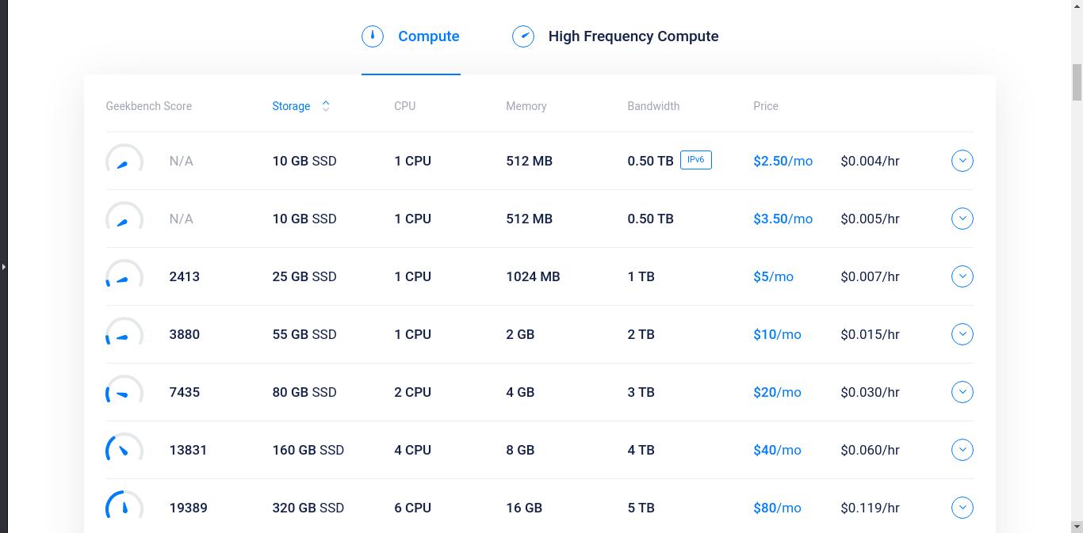Viewport: 1083px width, 533px height.
Task: Expand the $80/mo plan details
Action: 962,508
